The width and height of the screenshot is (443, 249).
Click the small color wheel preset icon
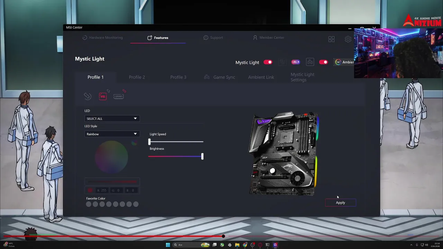coord(134,143)
